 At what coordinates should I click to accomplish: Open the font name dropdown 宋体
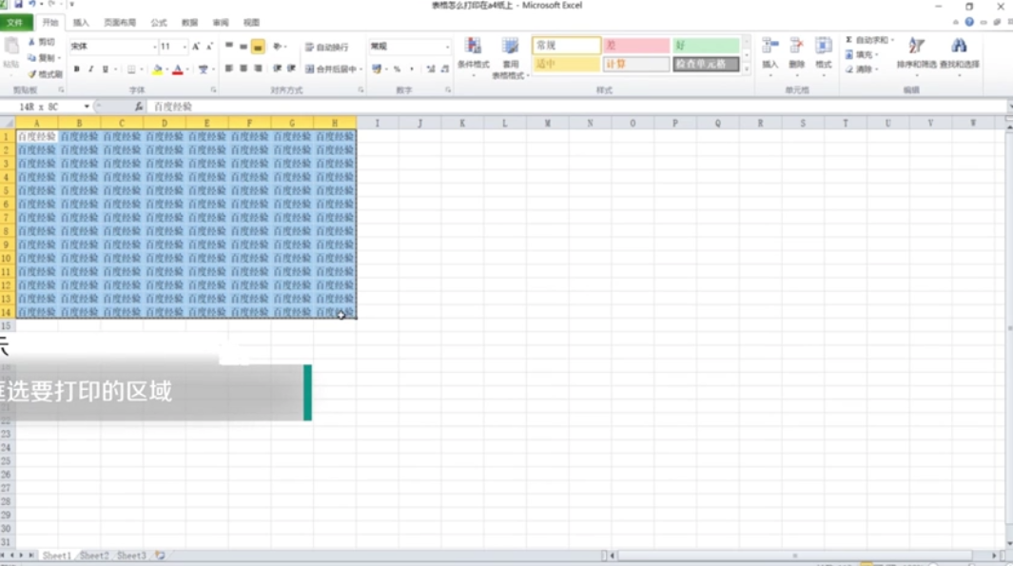[x=154, y=47]
